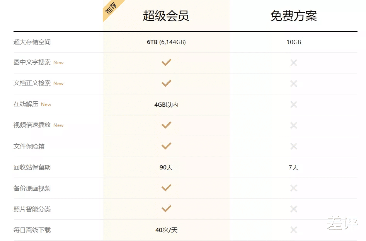The image size is (366, 241).
Task: Click the 90天 recycle bin retention value
Action: pos(166,167)
